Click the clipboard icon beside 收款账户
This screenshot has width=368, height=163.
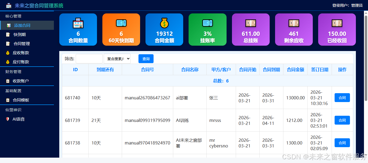click(8, 81)
